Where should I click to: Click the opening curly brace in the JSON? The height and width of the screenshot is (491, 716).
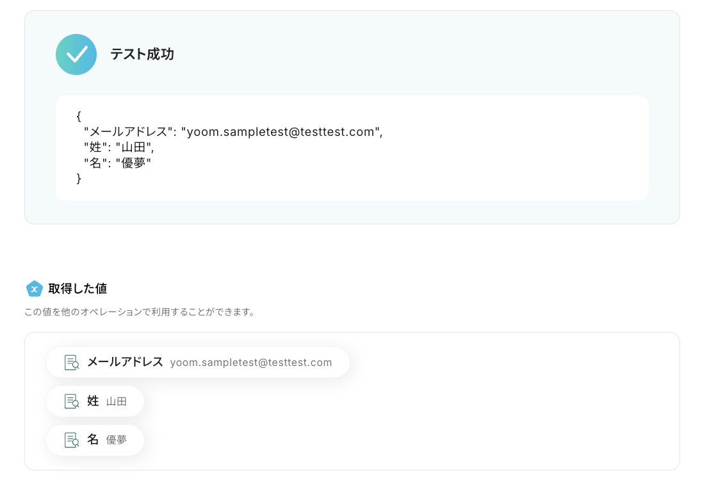pos(79,117)
